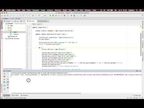Open the Refactor menu
The width and height of the screenshot is (144, 108).
(x=58, y=10)
